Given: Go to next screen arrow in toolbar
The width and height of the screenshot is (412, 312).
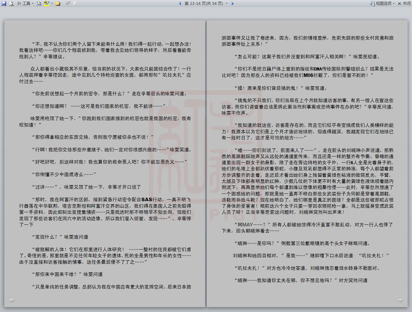Looking at the screenshot, I should point(233,4).
